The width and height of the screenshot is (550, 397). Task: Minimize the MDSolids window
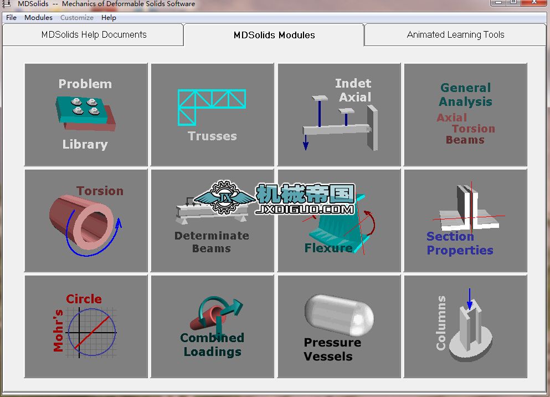tap(498, 2)
